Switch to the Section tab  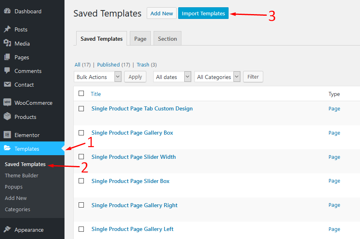167,39
